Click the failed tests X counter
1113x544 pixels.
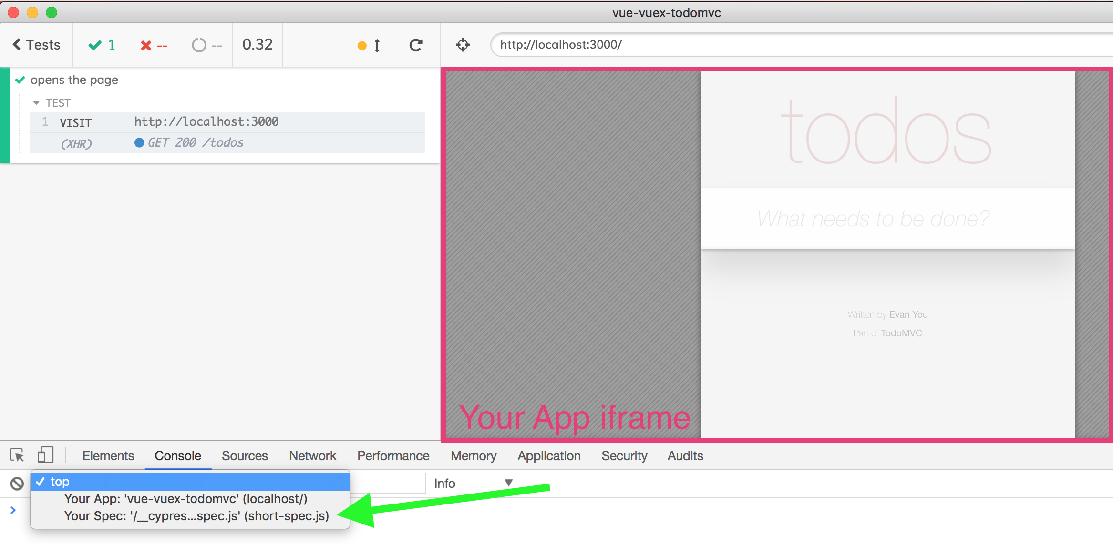point(154,46)
